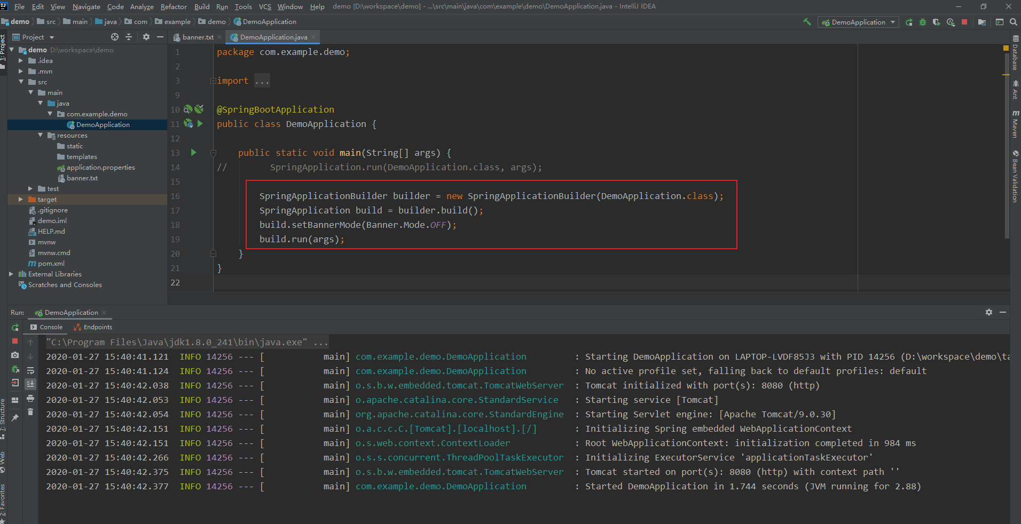The image size is (1021, 524).
Task: Print the console output
Action: pos(30,398)
